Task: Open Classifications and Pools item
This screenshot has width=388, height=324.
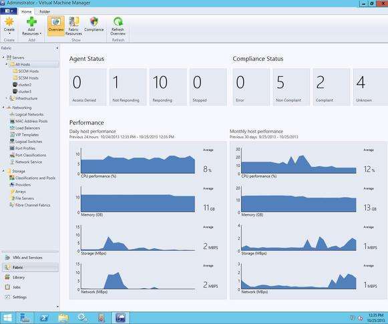Action: click(x=33, y=178)
